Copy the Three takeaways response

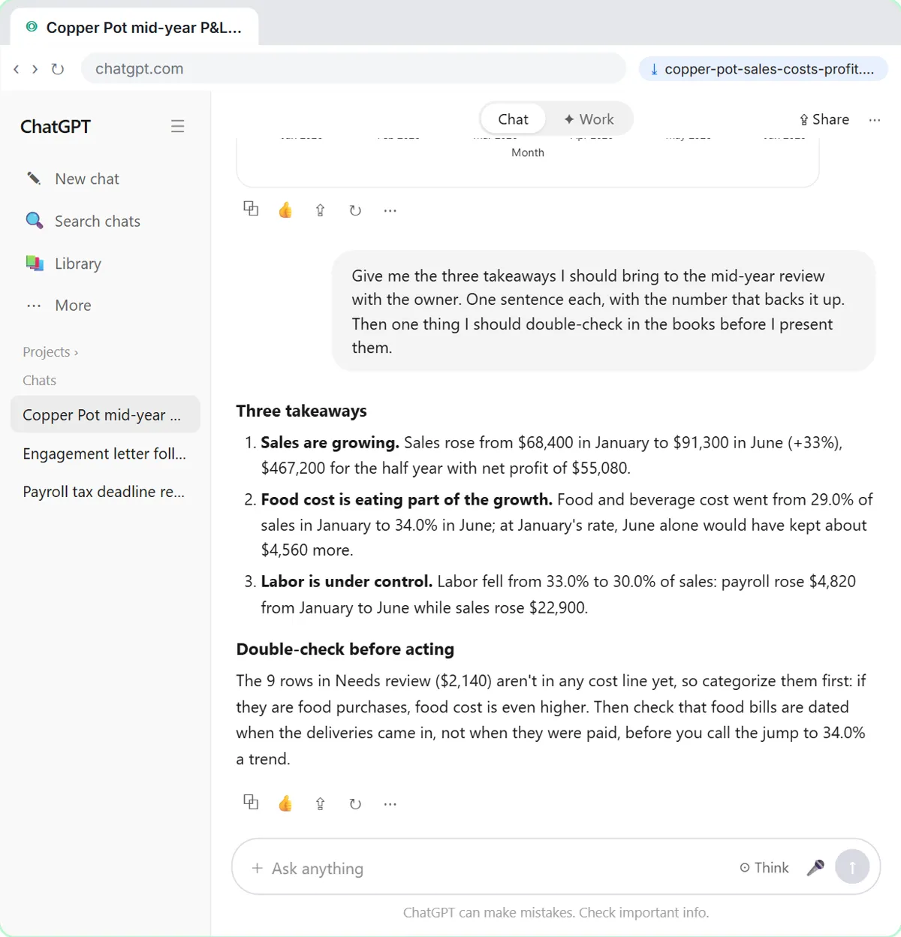251,802
